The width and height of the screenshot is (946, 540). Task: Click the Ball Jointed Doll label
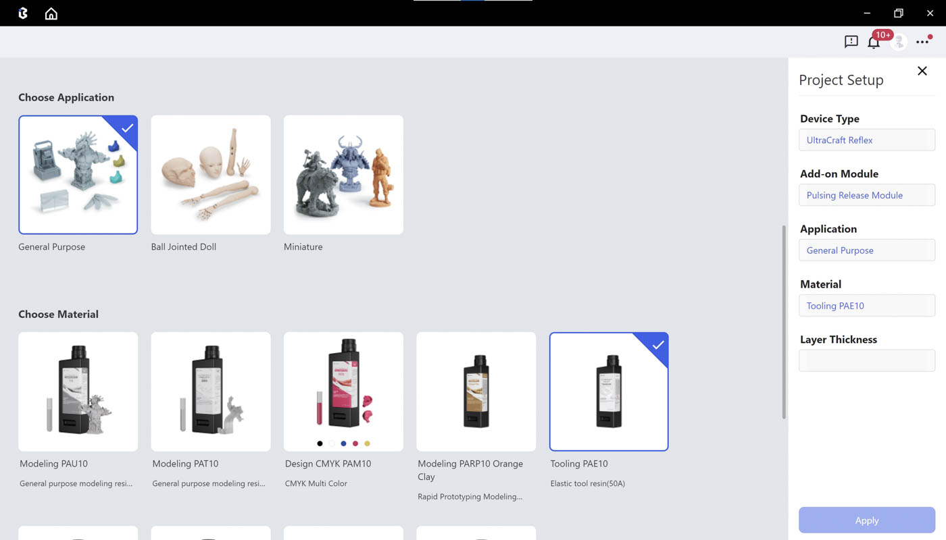(184, 247)
